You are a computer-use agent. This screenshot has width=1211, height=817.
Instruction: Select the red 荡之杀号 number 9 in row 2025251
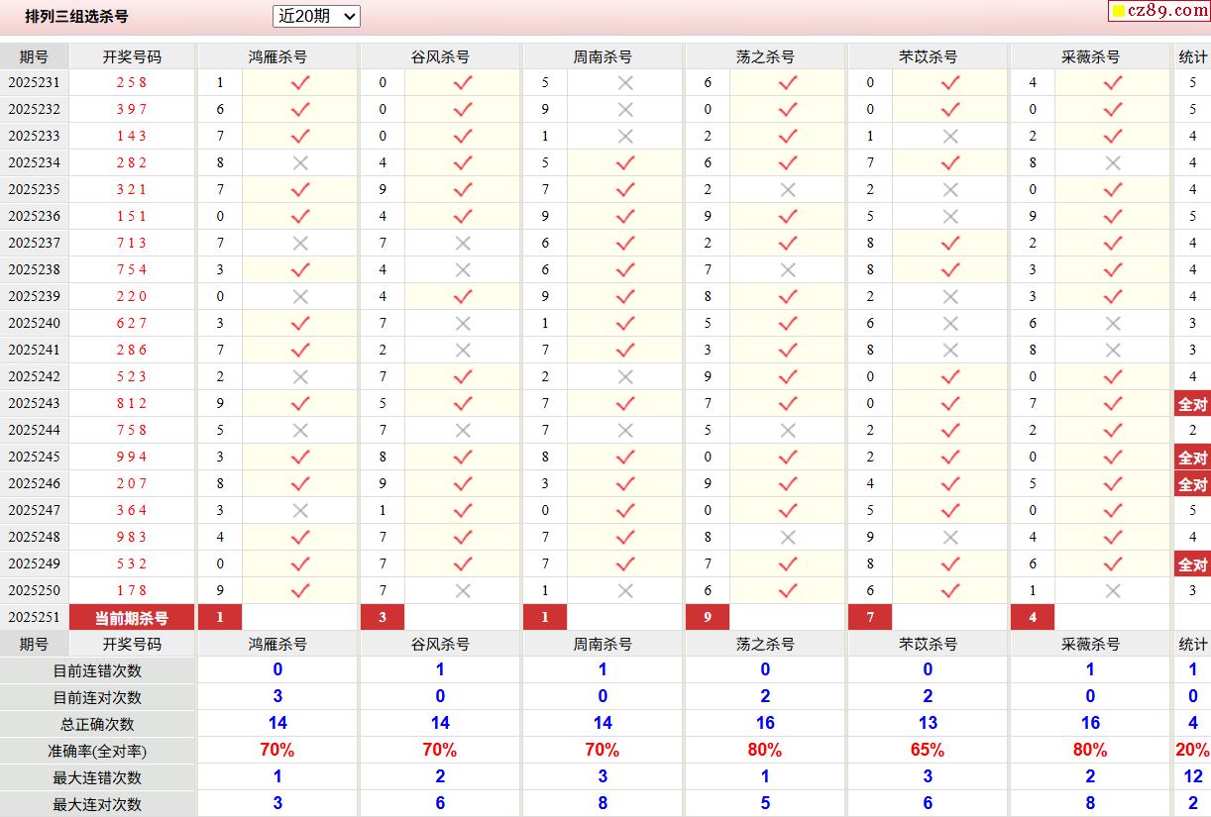[708, 618]
